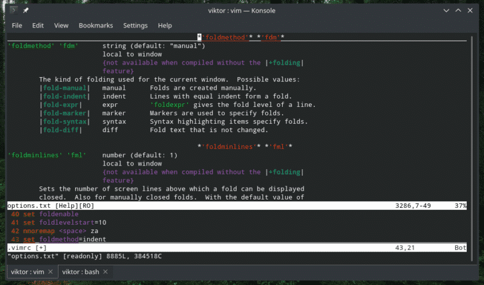The height and width of the screenshot is (285, 484).
Task: Open the View menu
Action: [x=61, y=26]
